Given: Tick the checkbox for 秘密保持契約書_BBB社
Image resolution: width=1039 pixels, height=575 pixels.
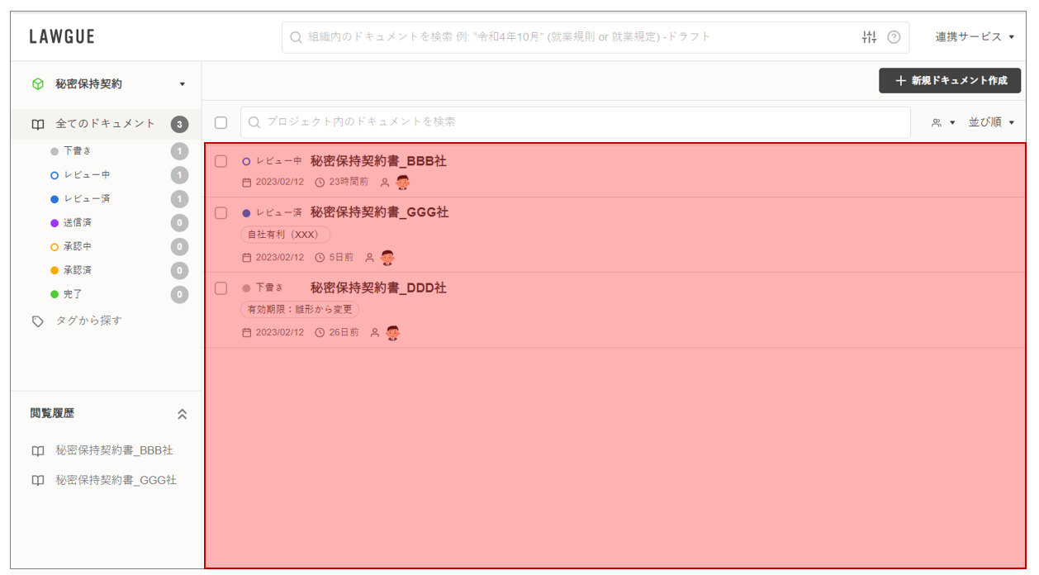Looking at the screenshot, I should click(x=221, y=161).
